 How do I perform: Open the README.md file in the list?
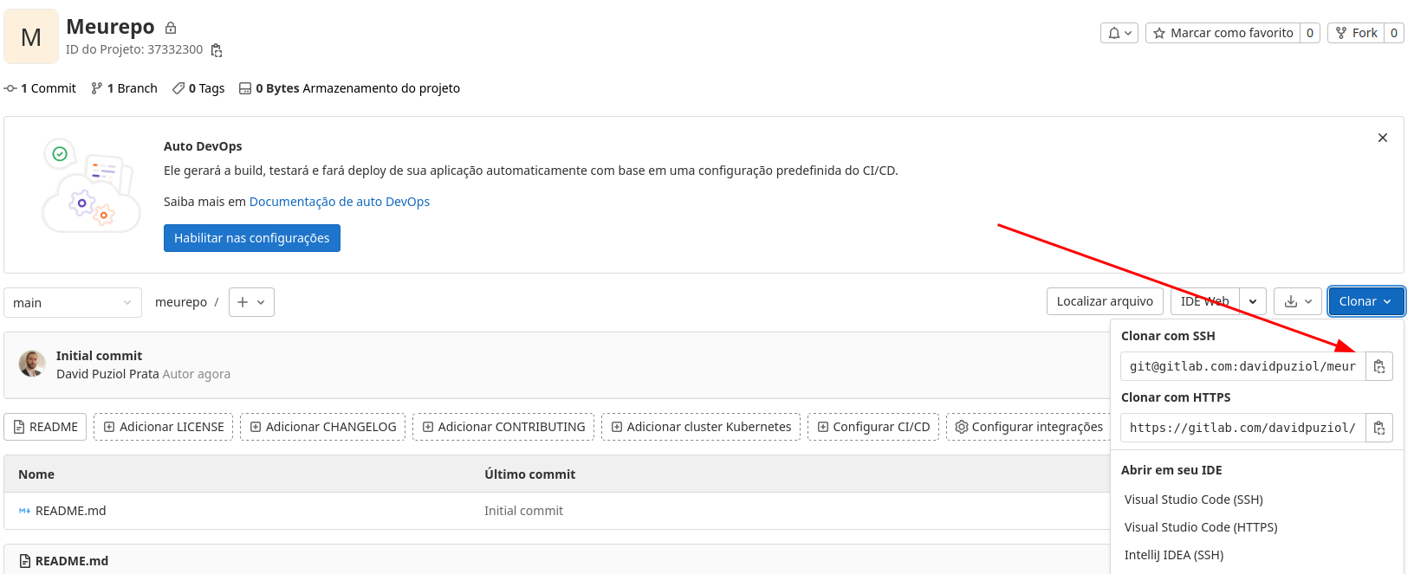click(x=70, y=511)
